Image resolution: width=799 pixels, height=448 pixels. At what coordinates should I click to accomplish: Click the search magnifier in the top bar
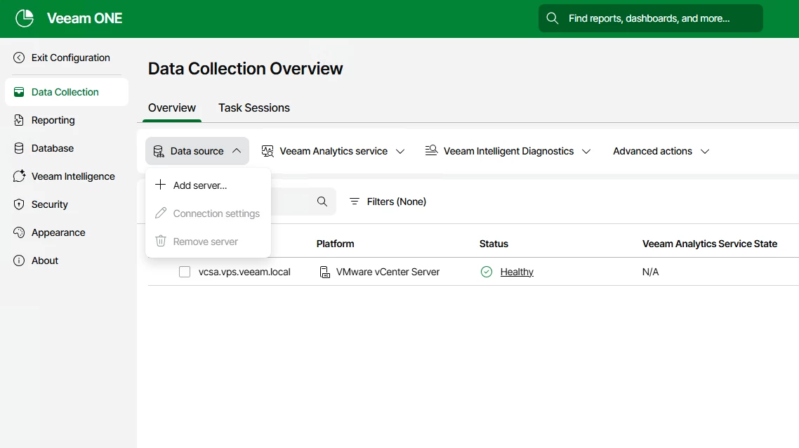(553, 18)
